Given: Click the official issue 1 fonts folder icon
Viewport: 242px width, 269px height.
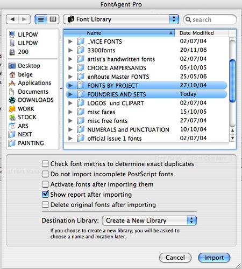Looking at the screenshot, I should coord(81,138).
